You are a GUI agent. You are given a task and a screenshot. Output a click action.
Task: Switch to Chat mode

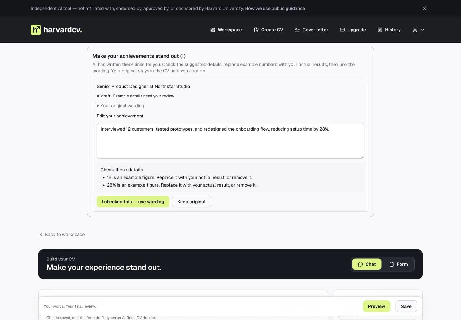367,264
